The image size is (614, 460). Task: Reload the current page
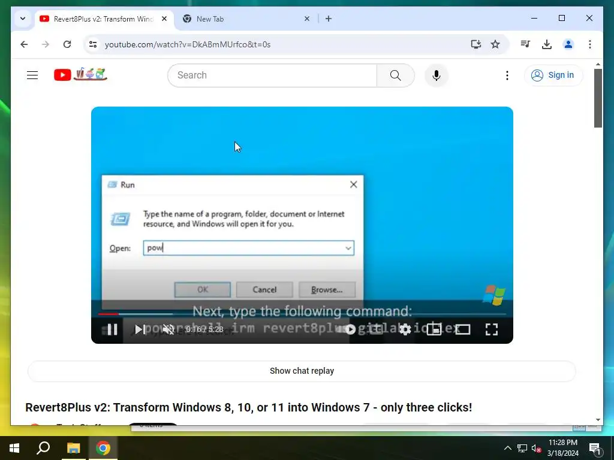[67, 44]
